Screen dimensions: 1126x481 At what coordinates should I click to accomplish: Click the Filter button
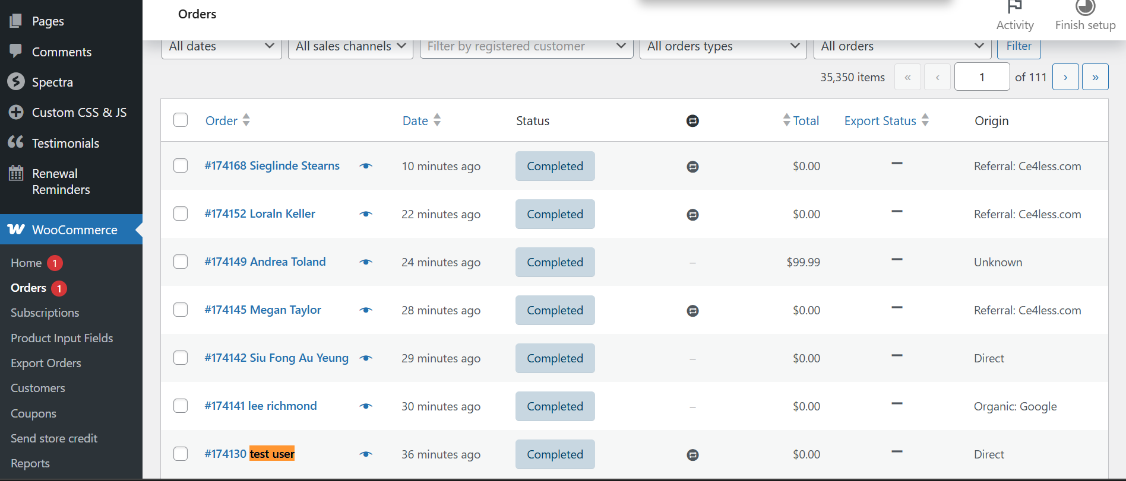(1019, 46)
